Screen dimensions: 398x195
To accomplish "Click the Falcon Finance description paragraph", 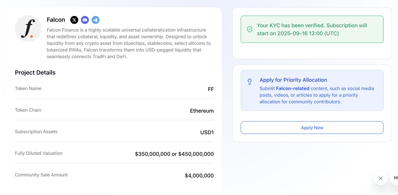I will (129, 43).
